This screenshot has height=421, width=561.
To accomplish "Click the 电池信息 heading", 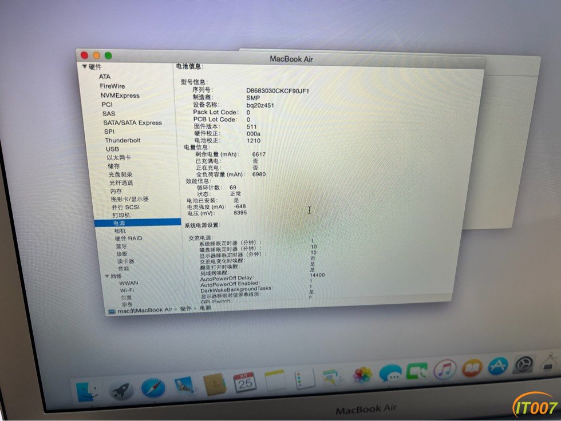I will (x=189, y=66).
